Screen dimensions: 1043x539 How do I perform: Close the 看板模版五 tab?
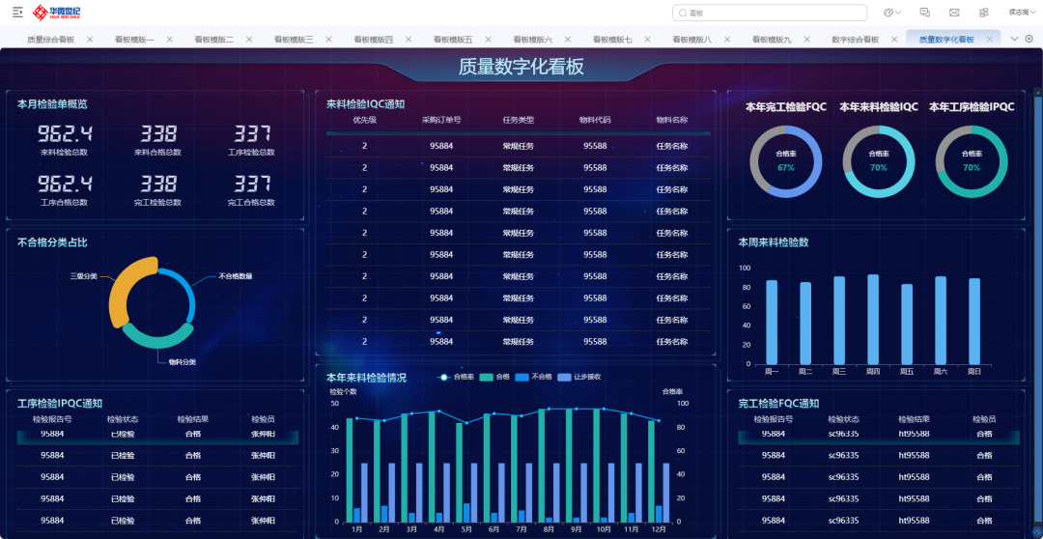(x=489, y=40)
